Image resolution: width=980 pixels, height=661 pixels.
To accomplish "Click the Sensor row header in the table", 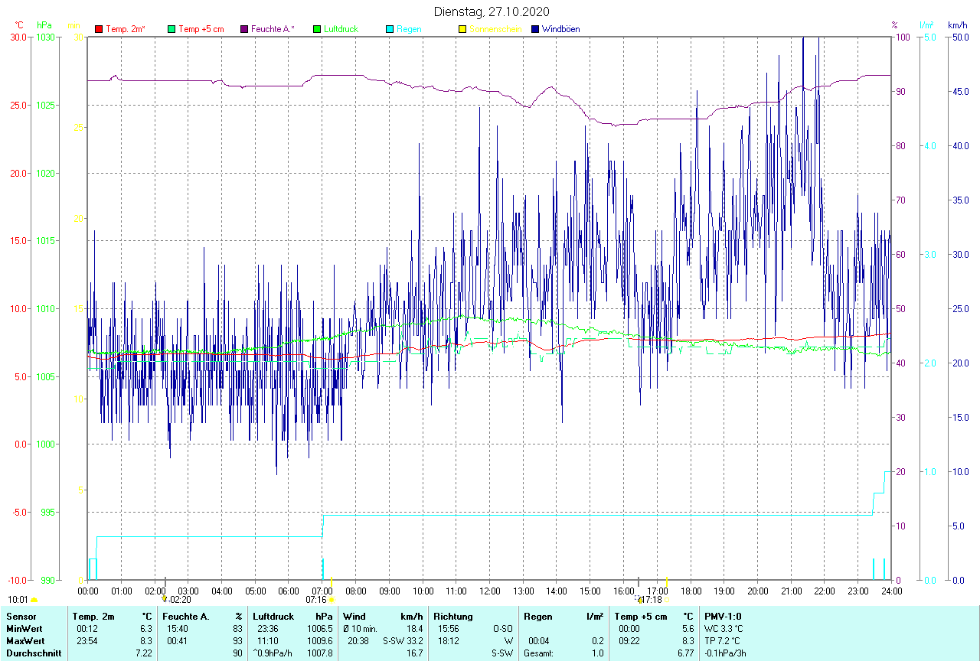I will 20,617.
